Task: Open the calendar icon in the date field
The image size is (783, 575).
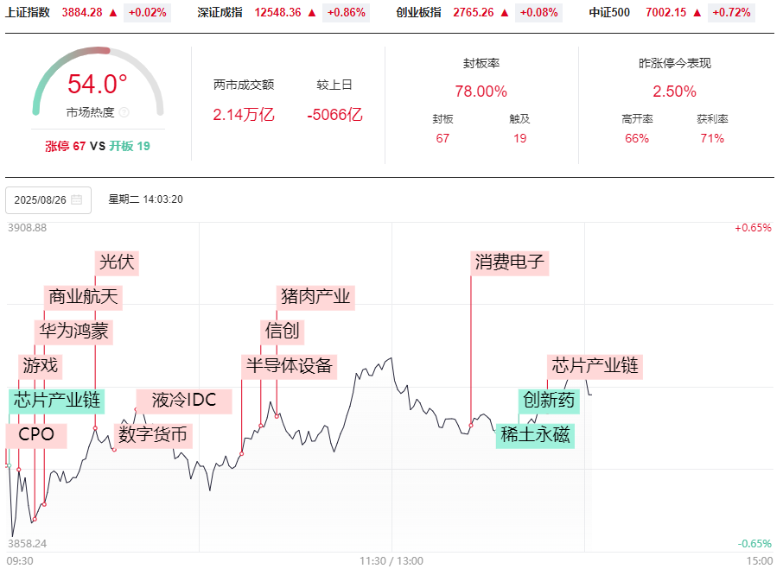Action: coord(76,199)
